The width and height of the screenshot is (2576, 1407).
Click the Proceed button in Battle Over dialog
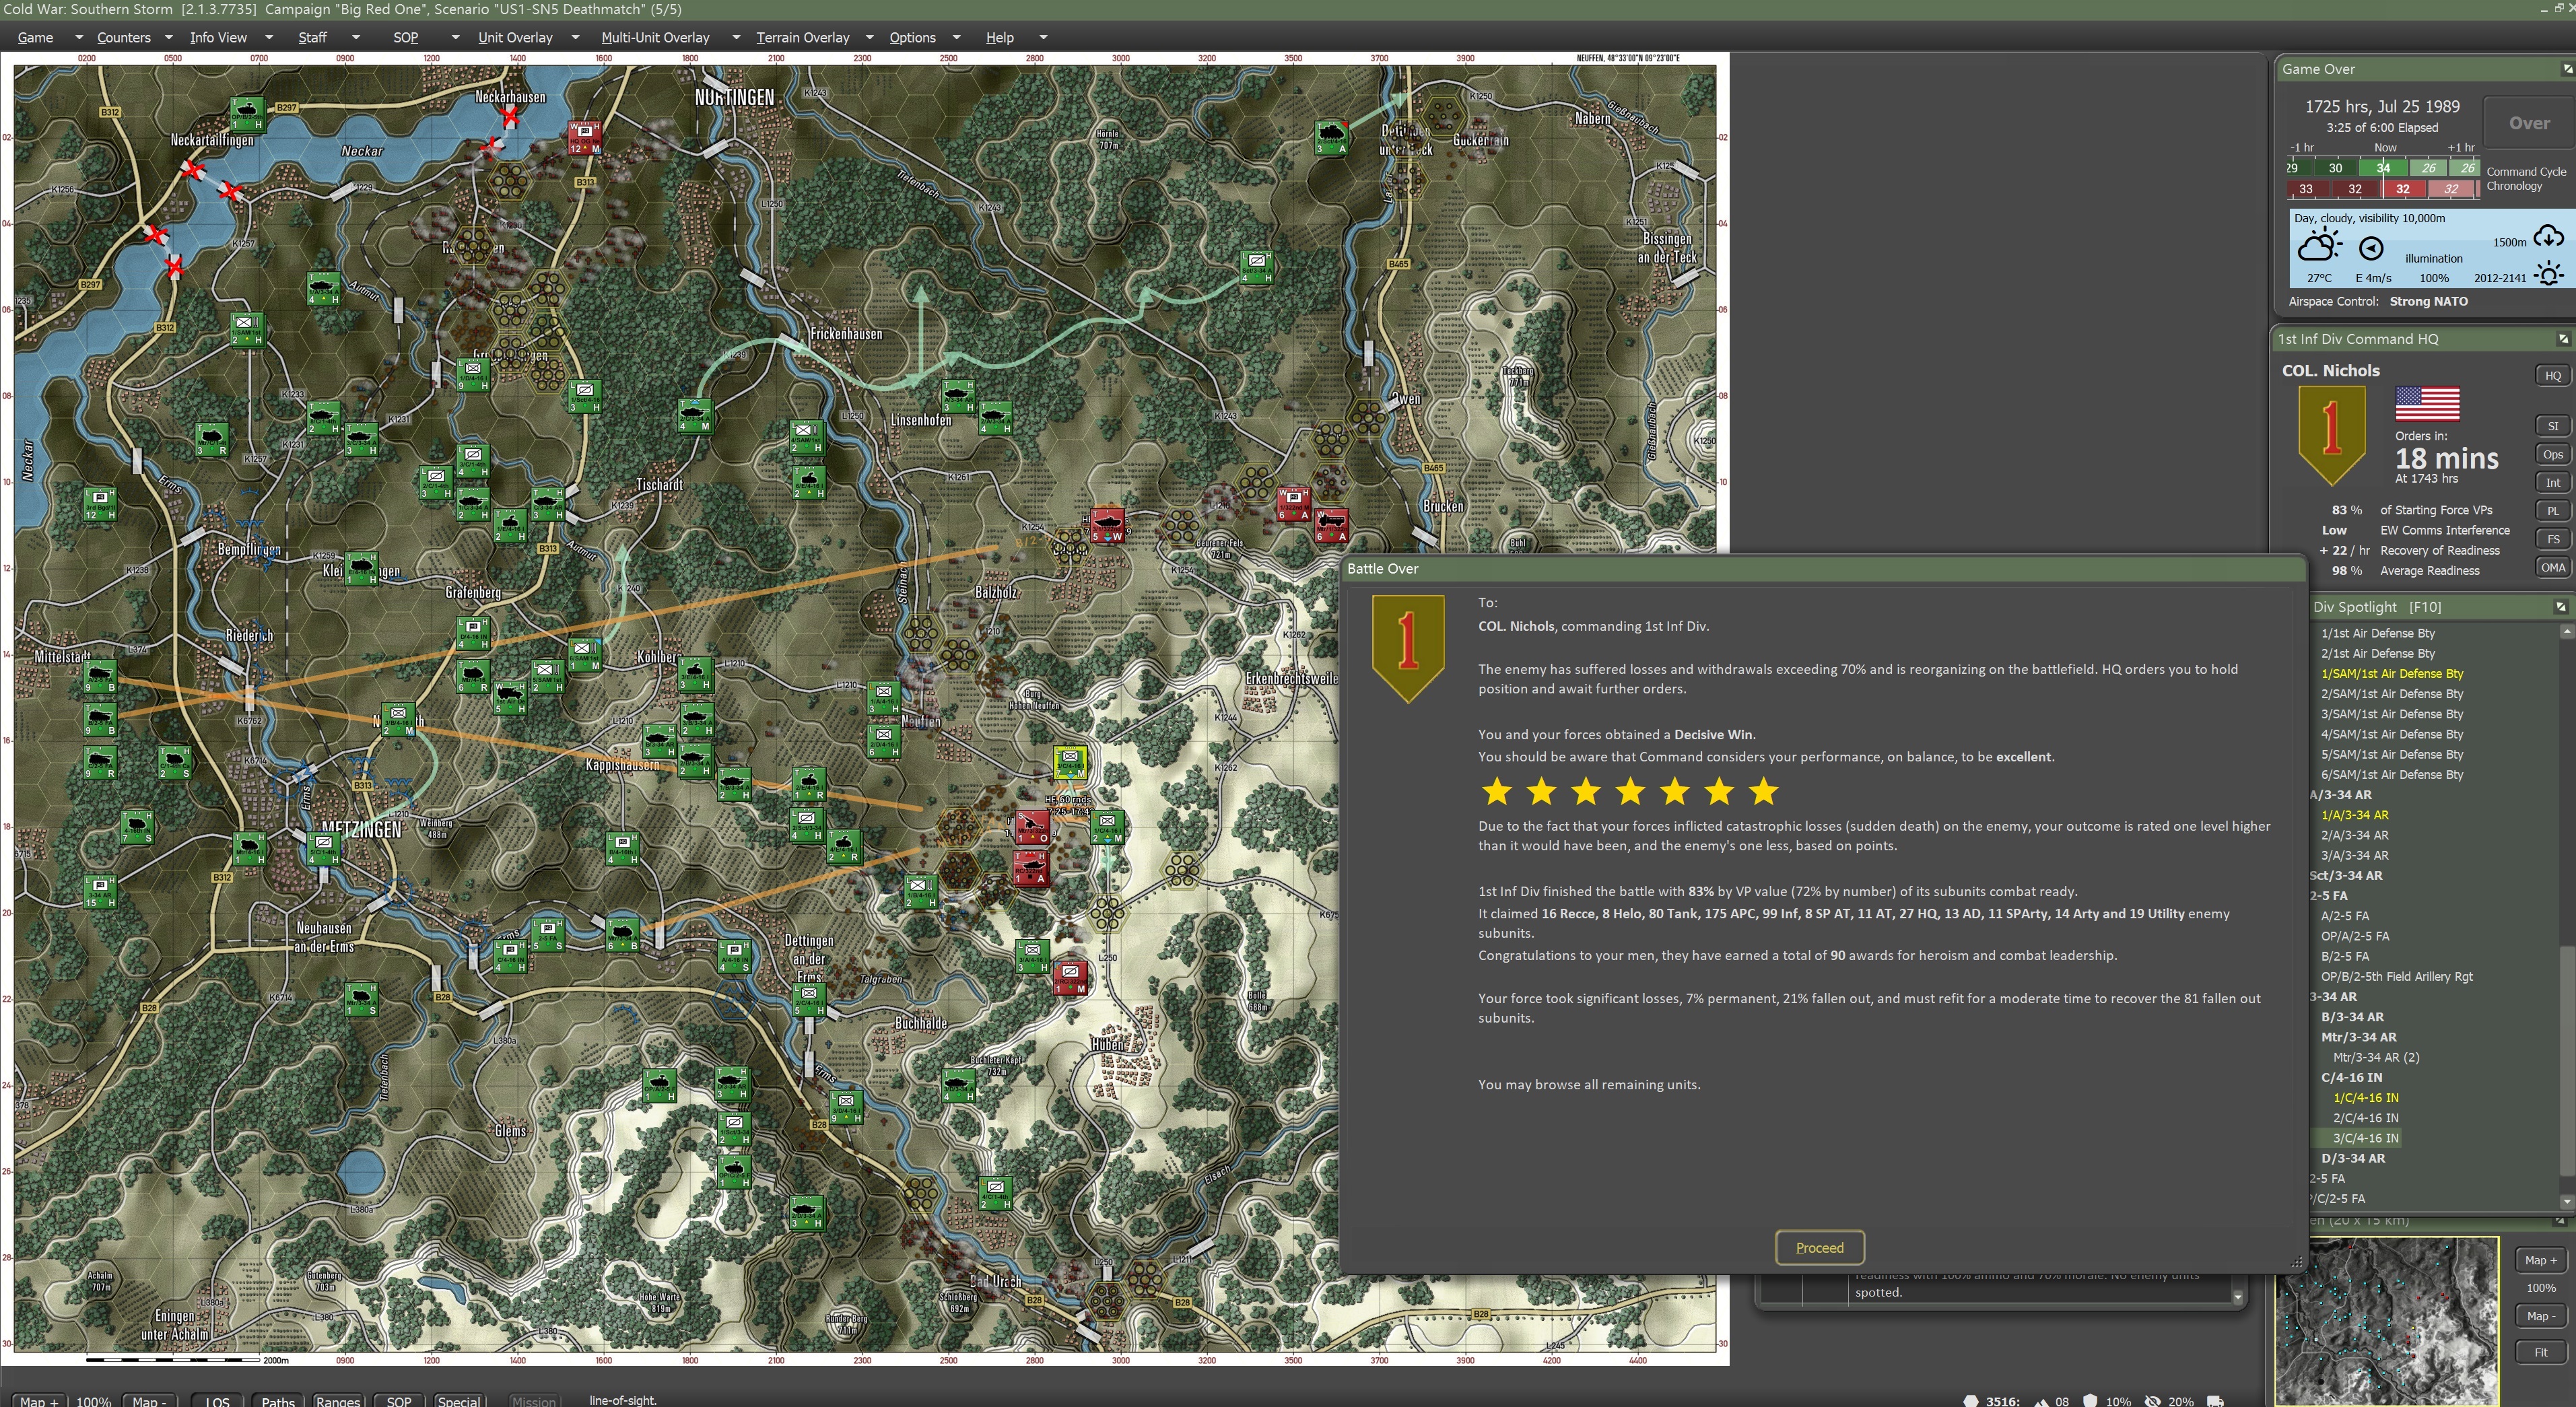tap(1818, 1247)
